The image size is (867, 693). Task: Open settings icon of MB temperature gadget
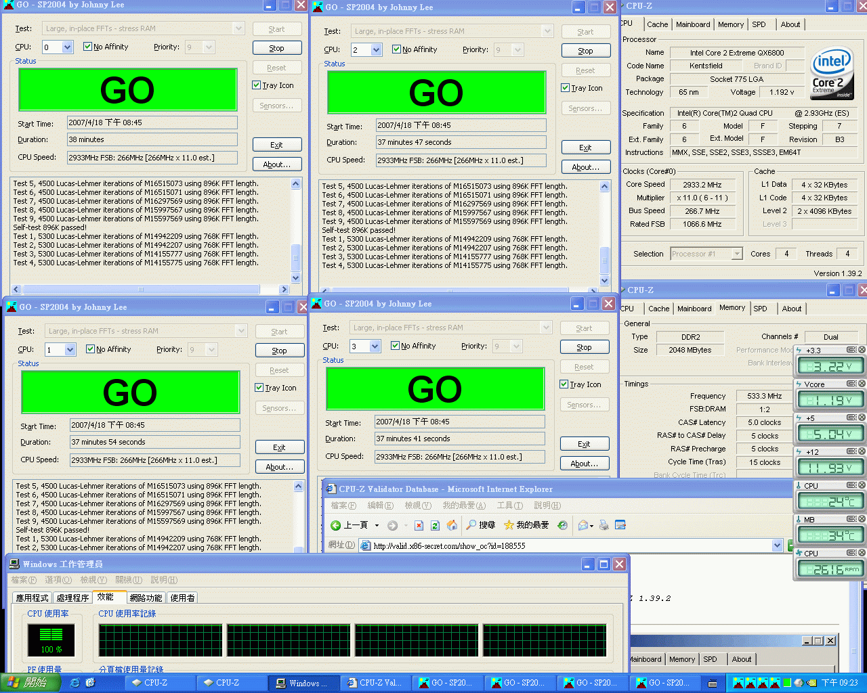point(852,519)
